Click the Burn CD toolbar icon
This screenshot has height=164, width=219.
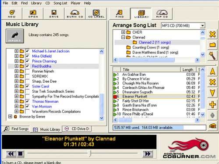[75, 14]
